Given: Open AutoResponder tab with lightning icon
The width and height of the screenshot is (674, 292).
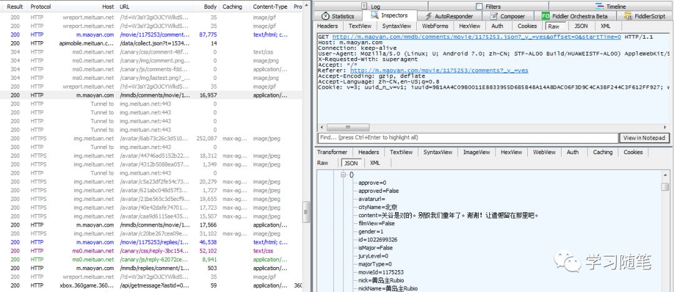Looking at the screenshot, I should 429,16.
